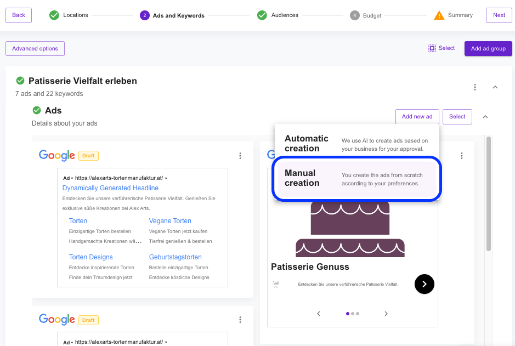Image resolution: width=515 pixels, height=346 pixels.
Task: Click 'Vegane Torten jetzt kaufen' description
Action: coord(178,231)
